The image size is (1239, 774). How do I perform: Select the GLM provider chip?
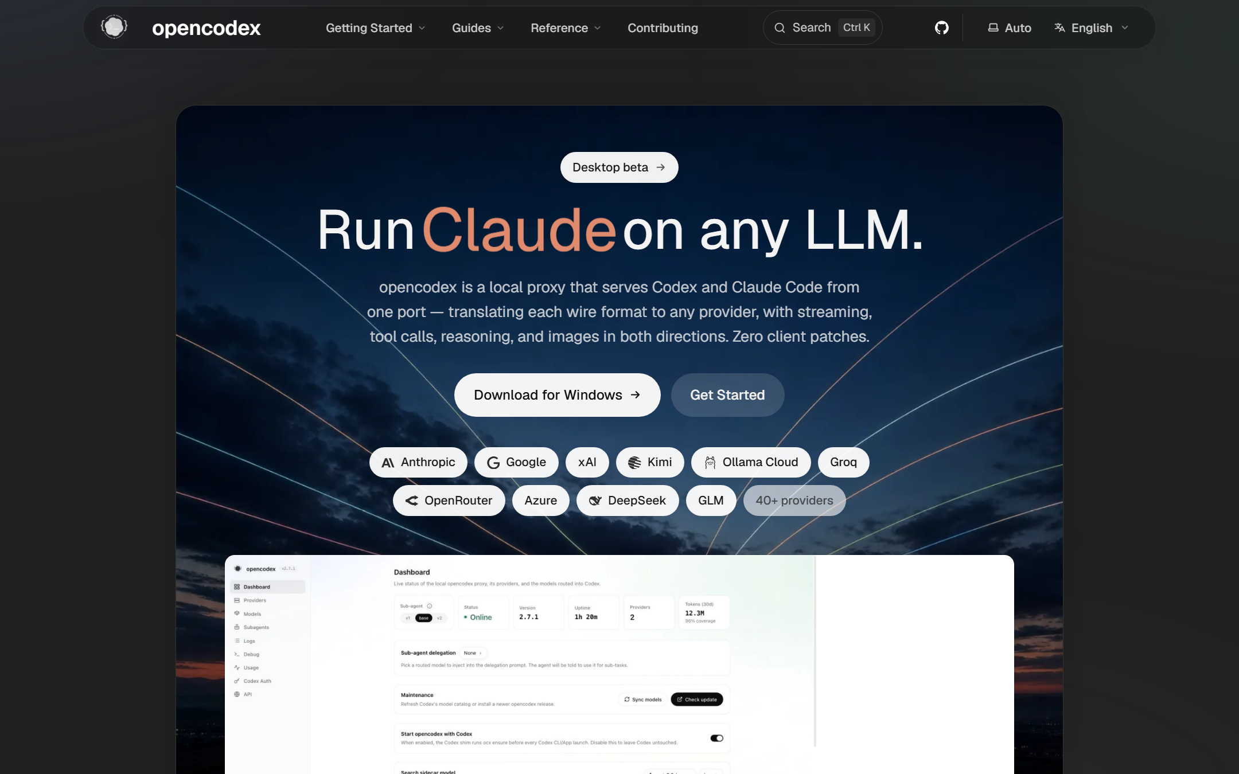[711, 501]
